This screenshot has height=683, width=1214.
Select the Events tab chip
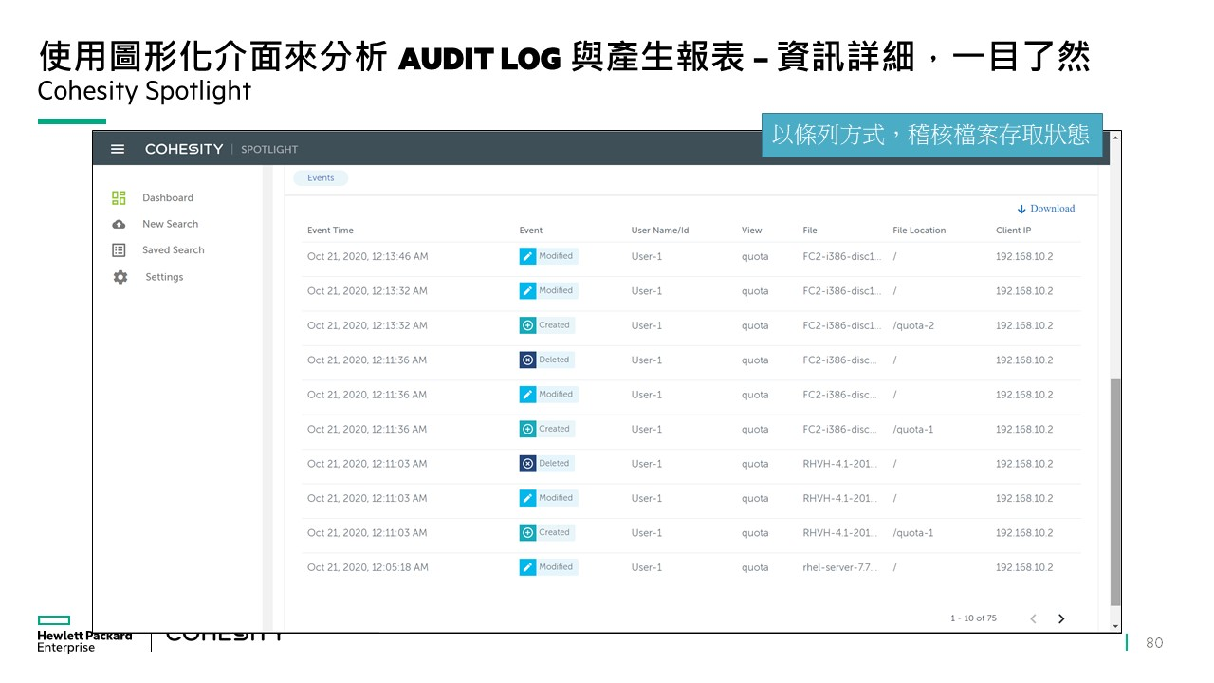point(321,178)
